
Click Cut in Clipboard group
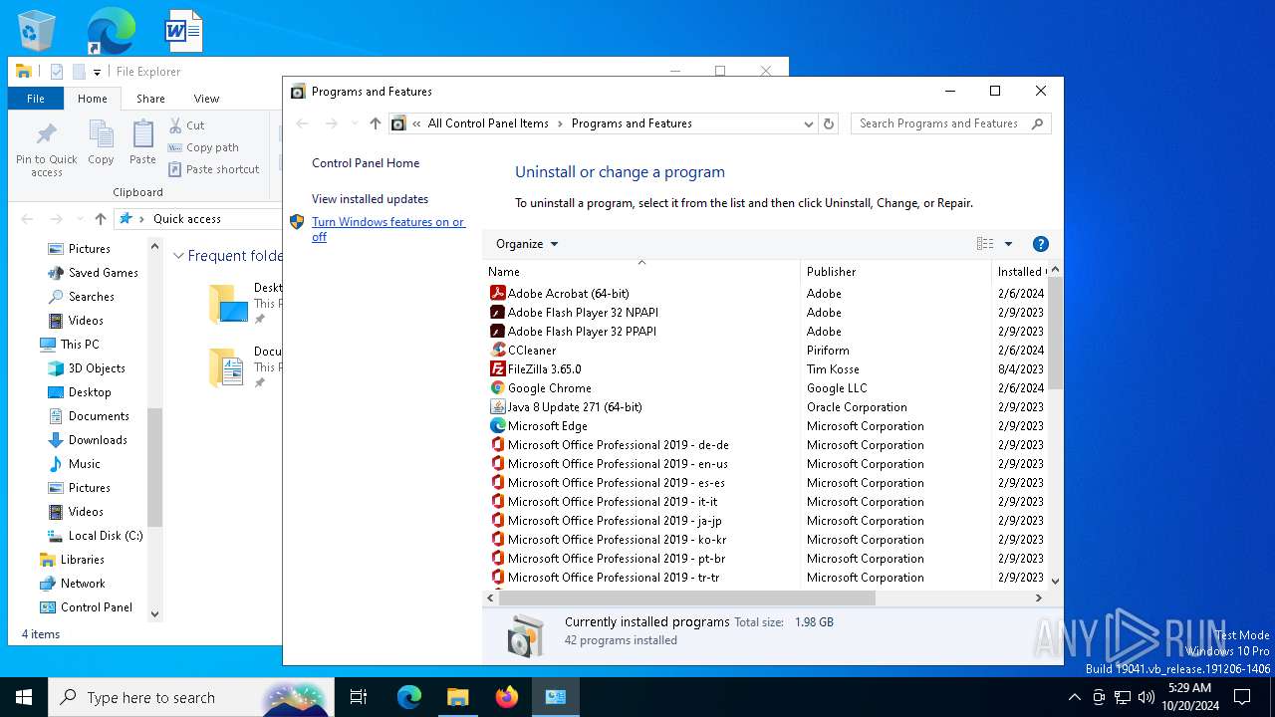tap(186, 125)
